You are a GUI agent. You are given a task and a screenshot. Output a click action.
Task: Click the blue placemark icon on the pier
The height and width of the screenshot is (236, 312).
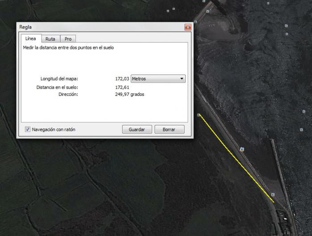[242, 149]
